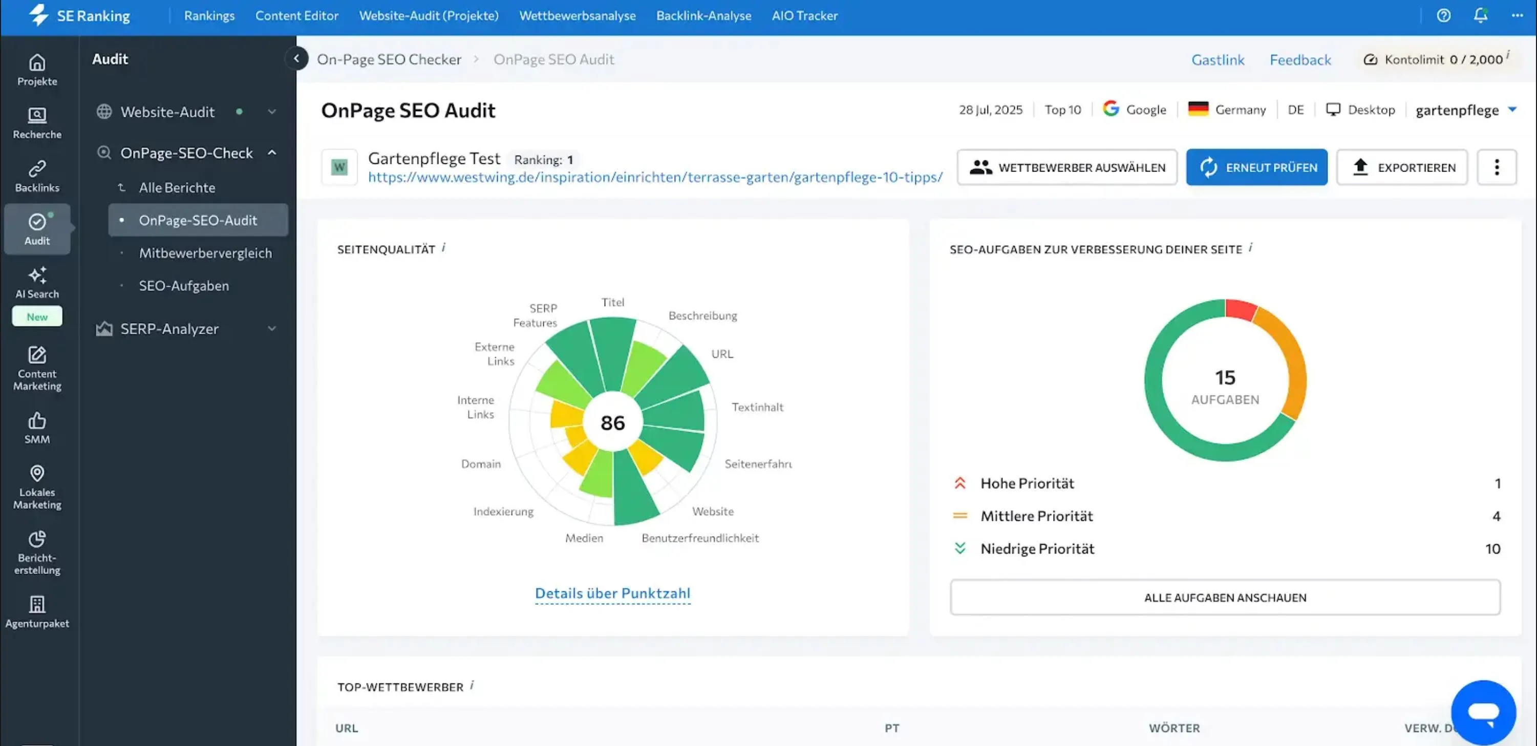This screenshot has height=746, width=1537.
Task: Open the Projekte sidebar section
Action: 37,71
